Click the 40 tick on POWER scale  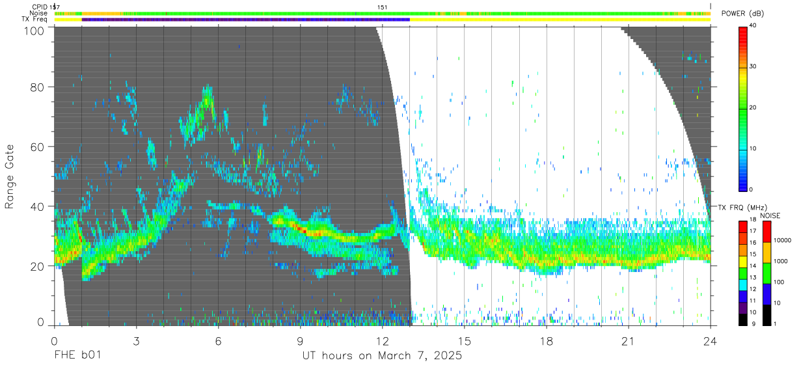(754, 25)
